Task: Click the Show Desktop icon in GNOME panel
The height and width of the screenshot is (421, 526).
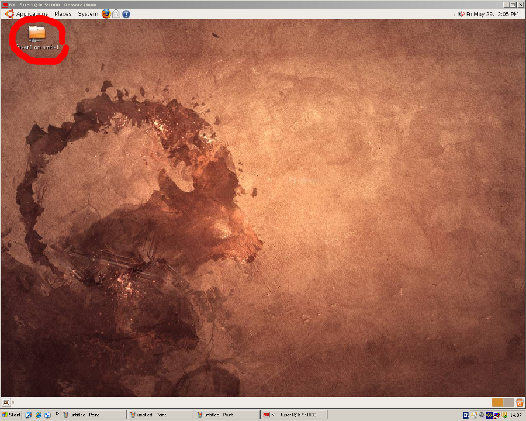Action: coord(6,402)
